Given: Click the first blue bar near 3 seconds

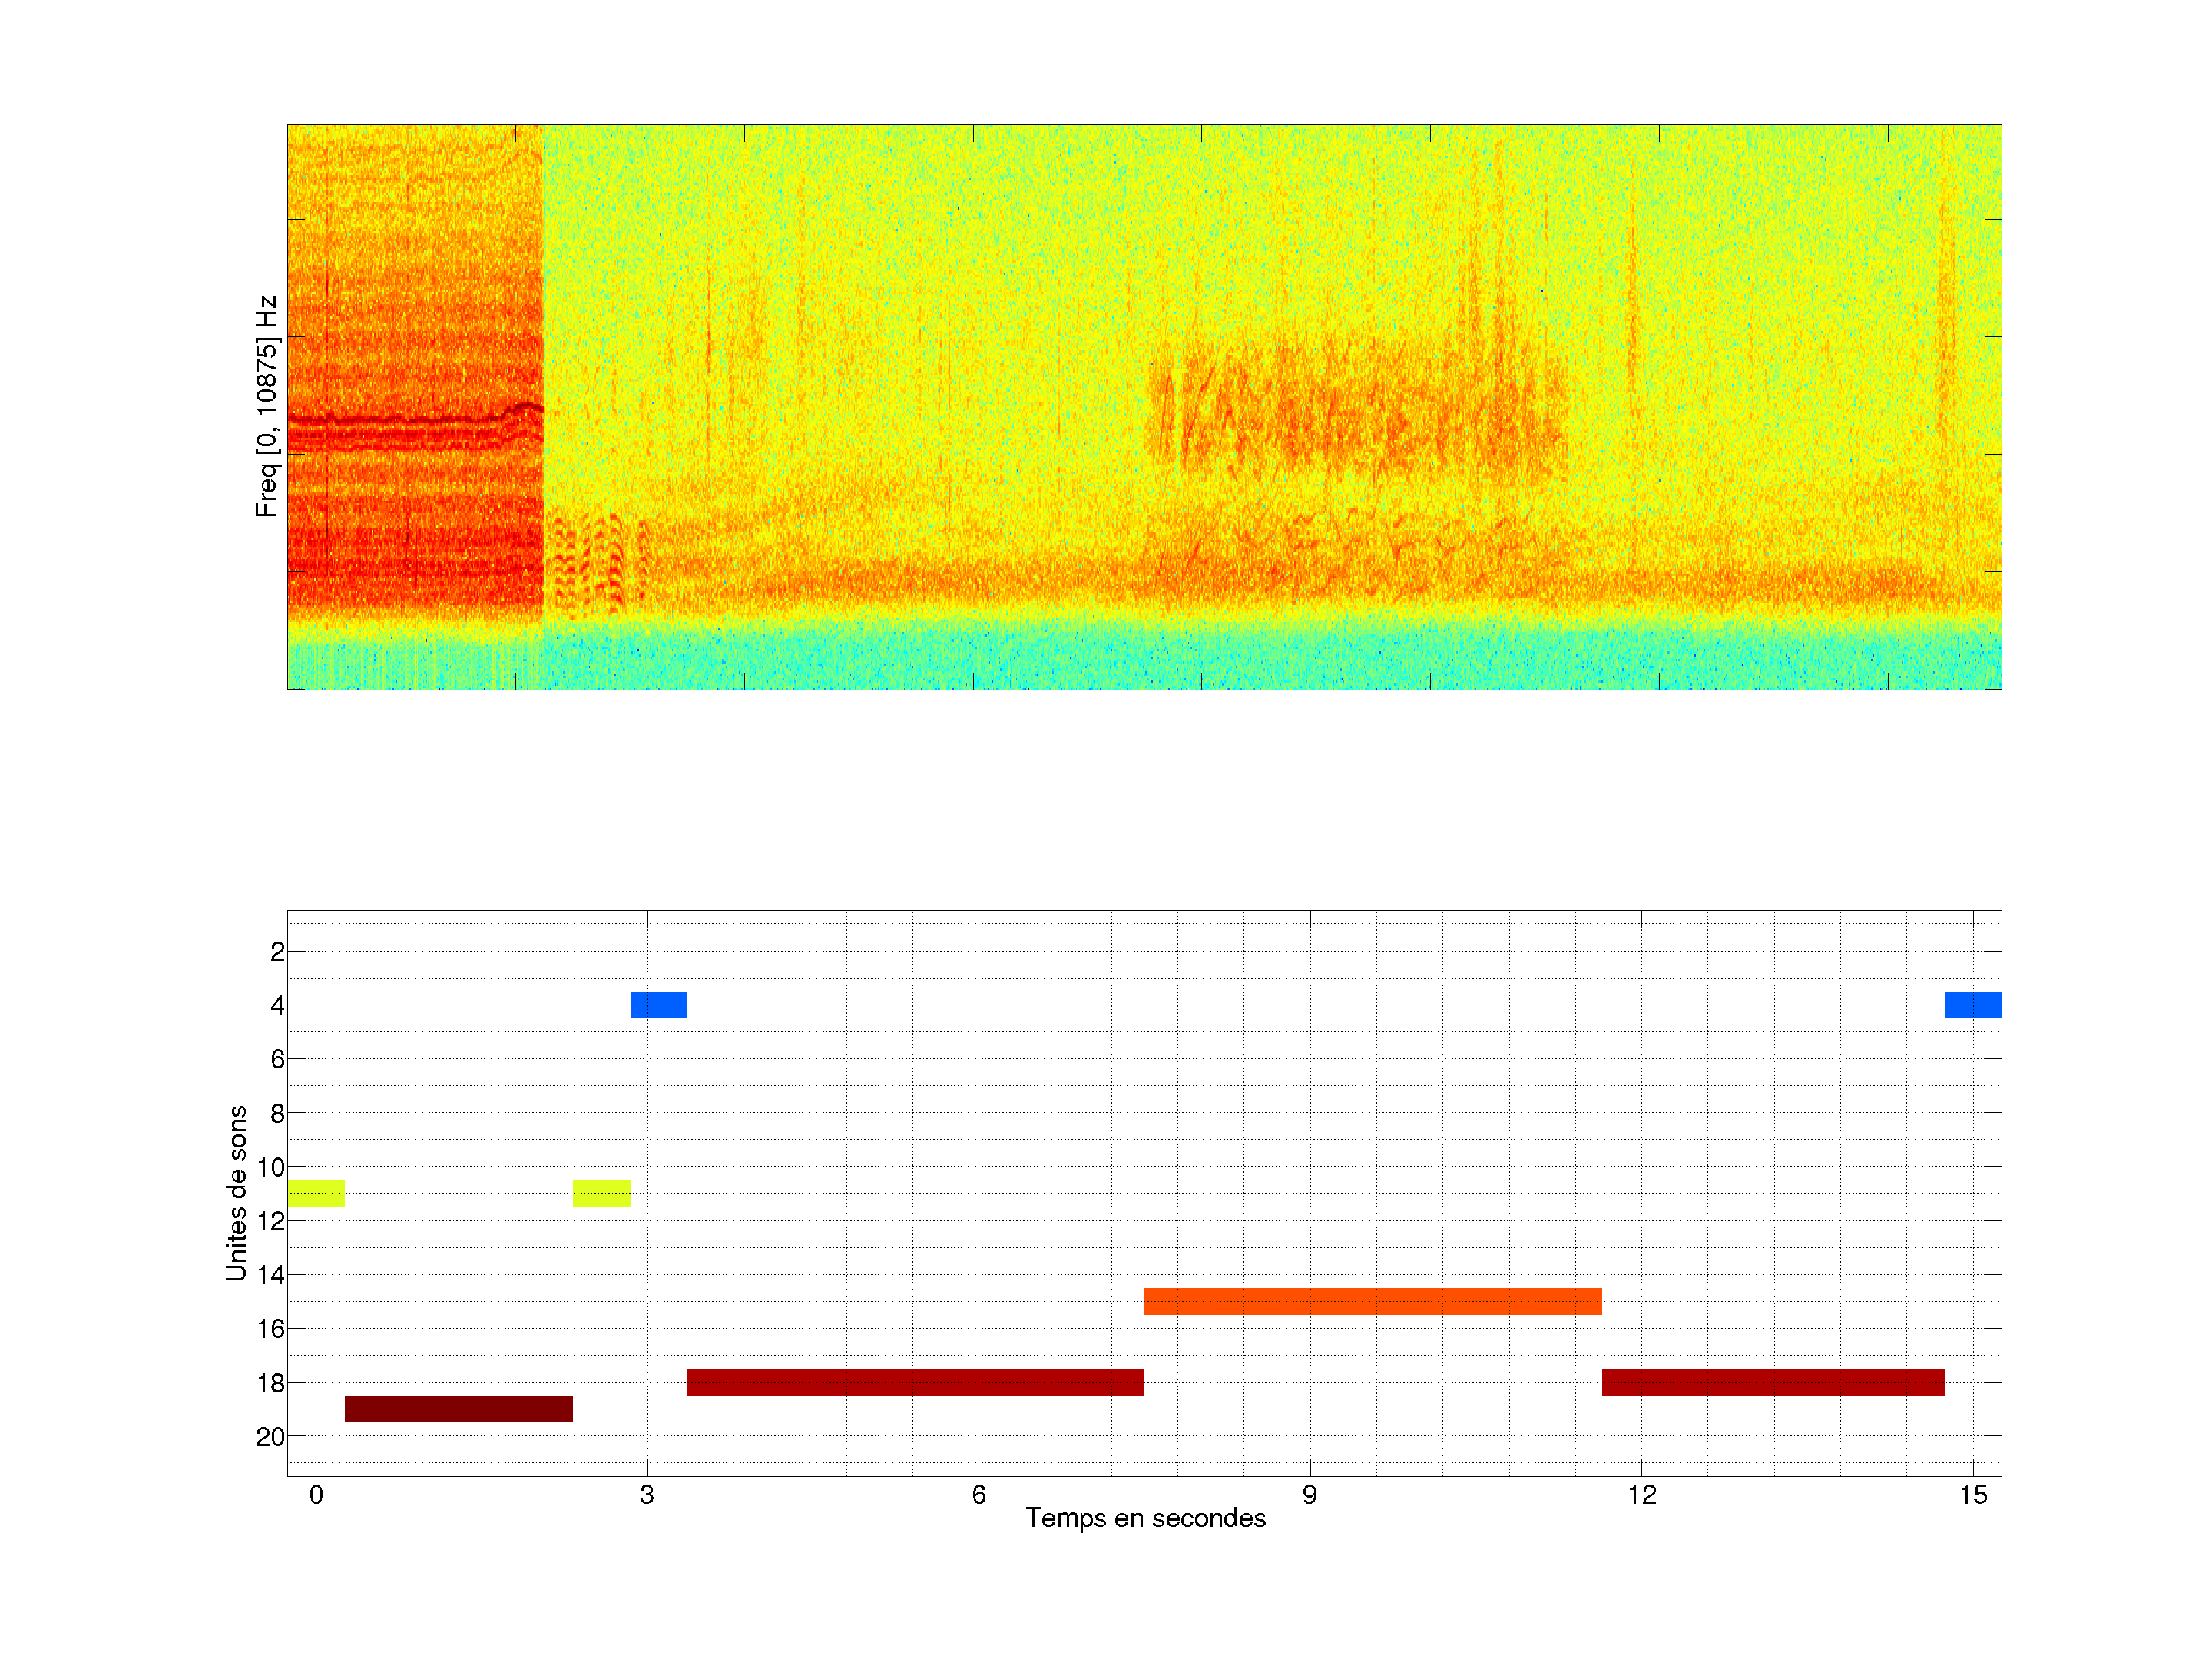Looking at the screenshot, I should click(x=658, y=1004).
